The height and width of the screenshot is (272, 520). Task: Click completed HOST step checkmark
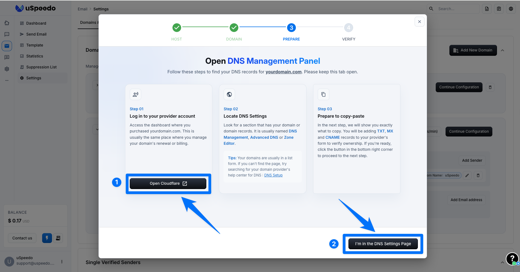pos(177,28)
